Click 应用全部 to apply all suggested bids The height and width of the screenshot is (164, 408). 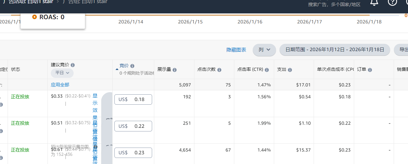[60, 85]
